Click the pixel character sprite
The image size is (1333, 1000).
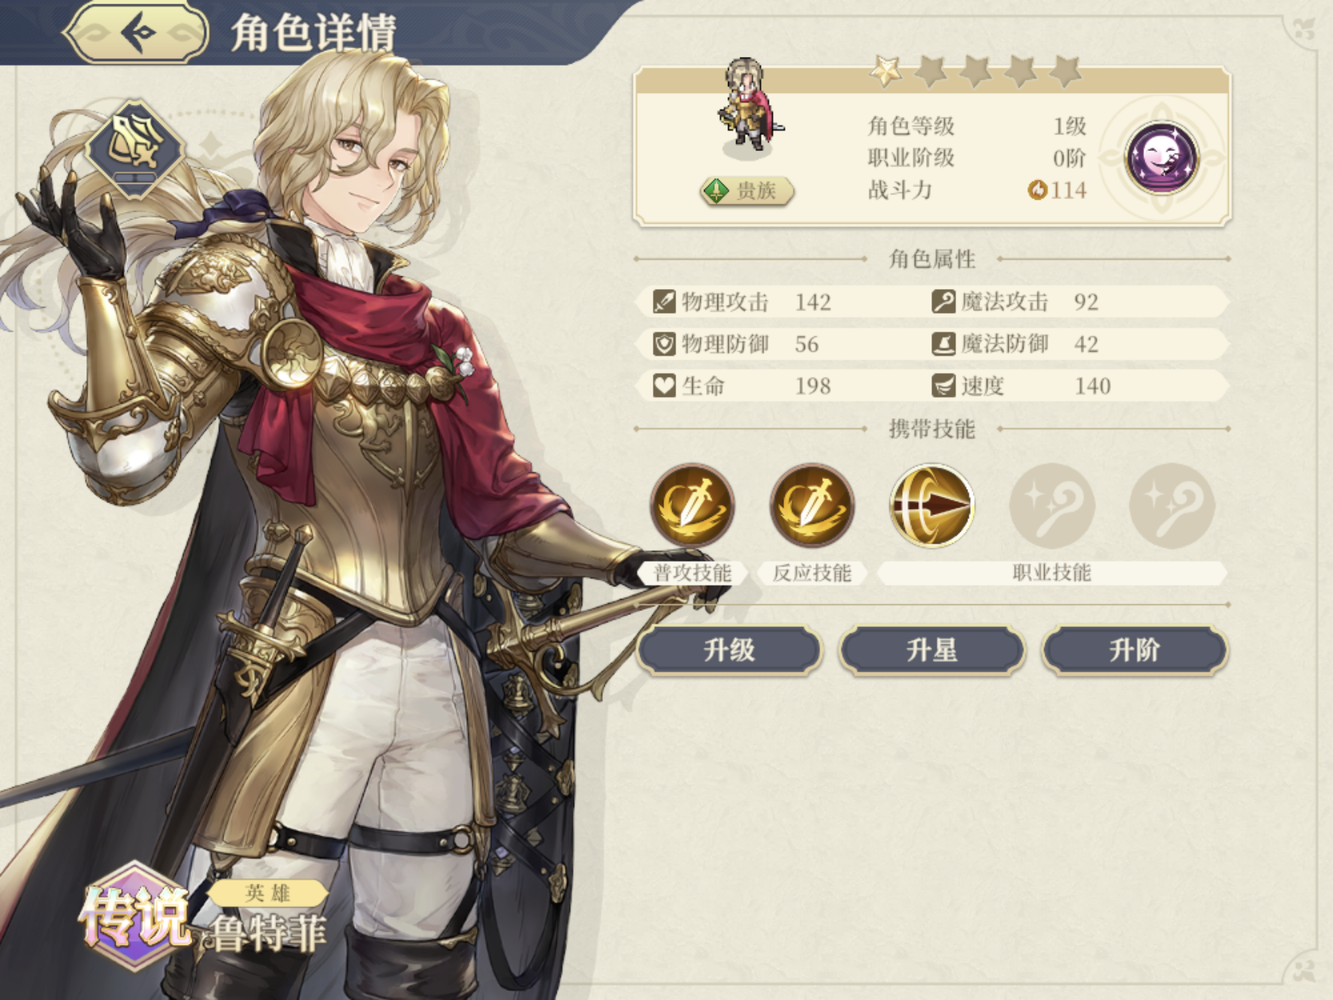749,104
